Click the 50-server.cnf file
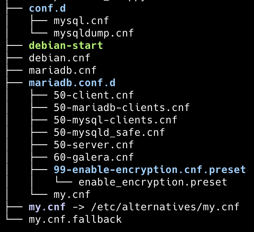254x232 pixels. click(x=94, y=145)
